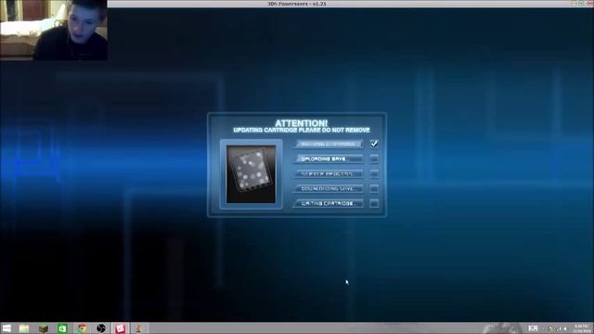Select the active pink taskbar app icon
Viewport: 594px width, 334px height.
click(x=120, y=328)
